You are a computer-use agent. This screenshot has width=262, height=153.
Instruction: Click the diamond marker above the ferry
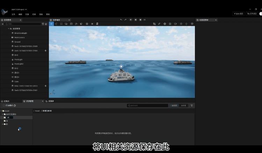coord(121,67)
